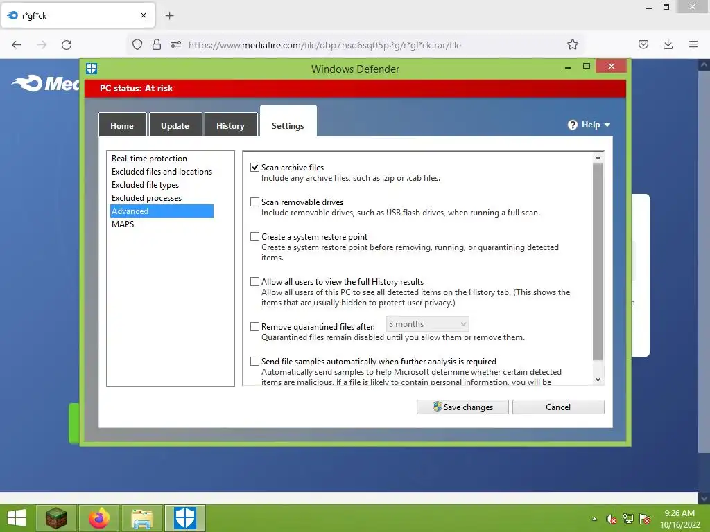710x532 pixels.
Task: Open the network tray icon
Action: pos(628,519)
